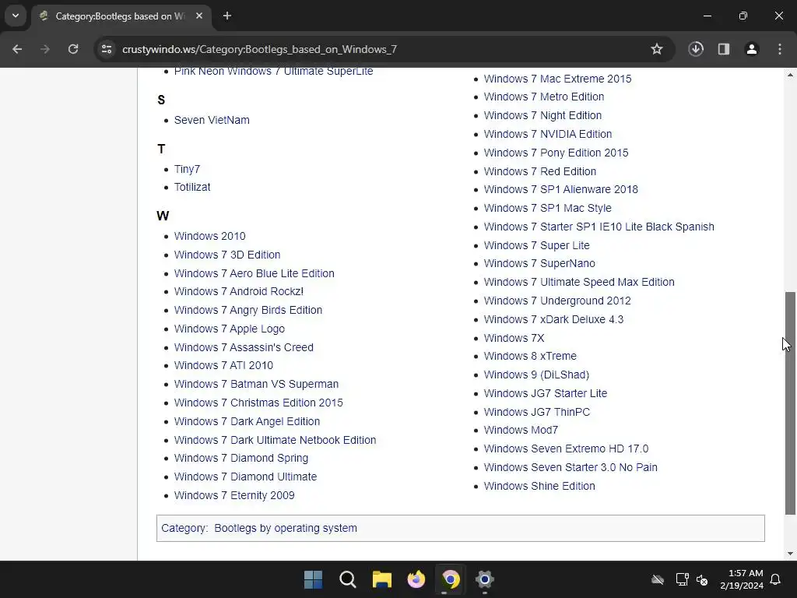Open Windows 7 Eternity 2009 link
The height and width of the screenshot is (598, 797).
pos(234,495)
